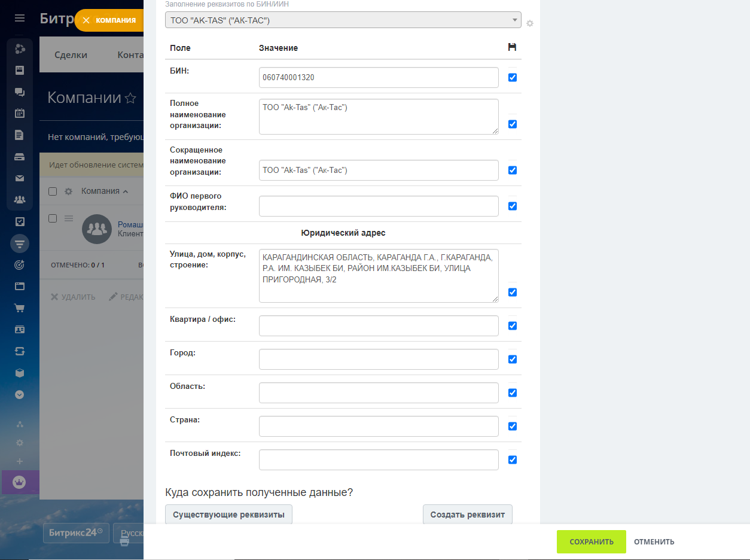Open the Ромашка row hamburger menu
The width and height of the screenshot is (750, 560).
coord(69,218)
